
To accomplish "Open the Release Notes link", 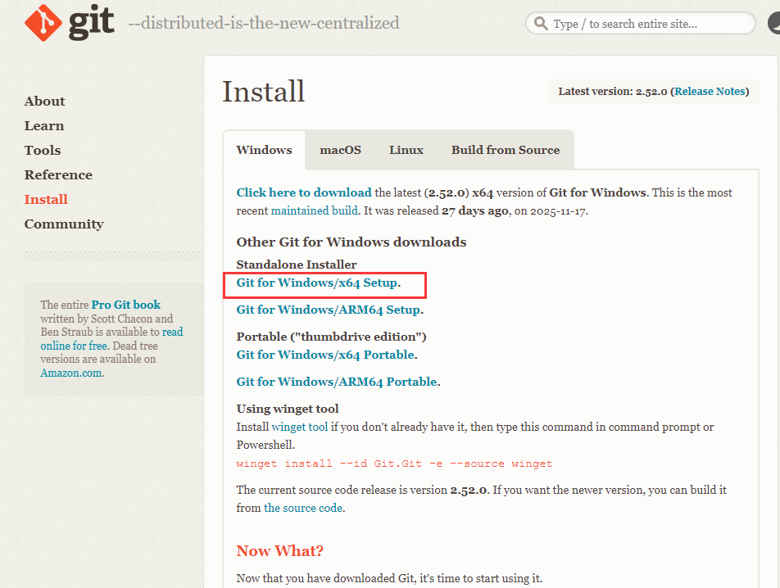I will (x=710, y=92).
